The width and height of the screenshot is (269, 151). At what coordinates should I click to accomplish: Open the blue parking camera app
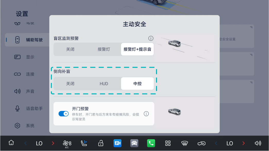pos(118,143)
